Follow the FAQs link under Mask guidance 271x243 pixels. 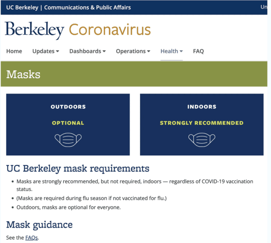click(x=31, y=238)
